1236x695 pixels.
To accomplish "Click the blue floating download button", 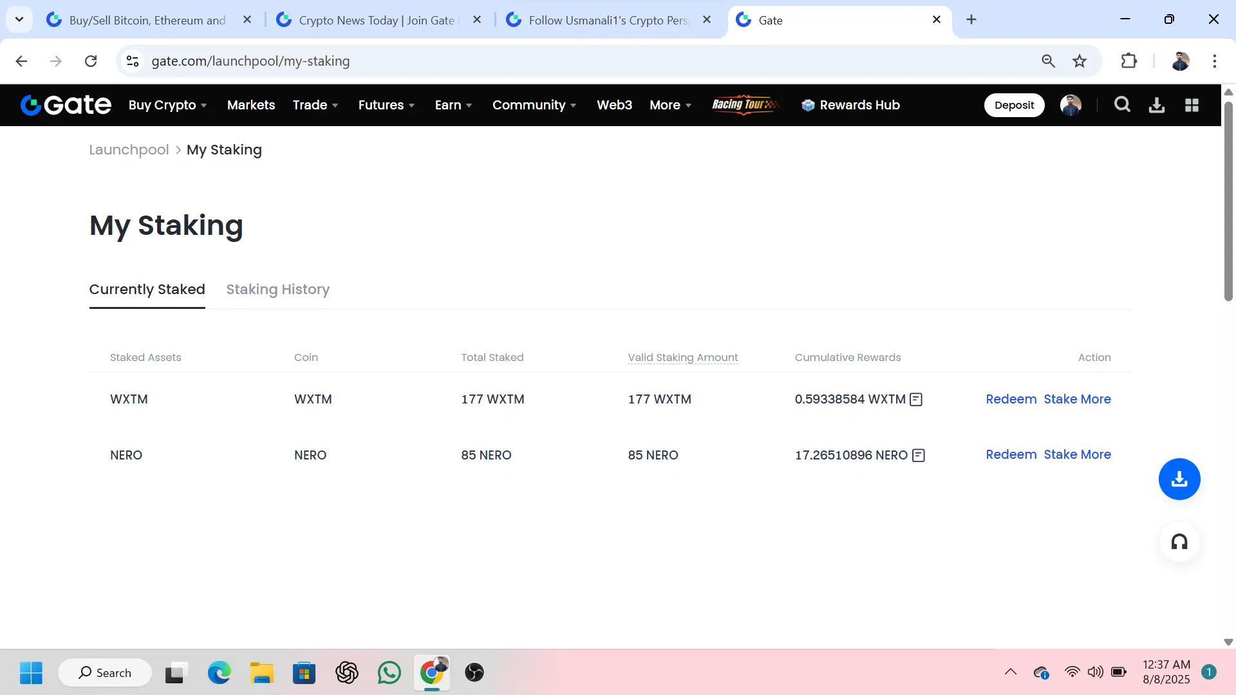I will pos(1179,479).
